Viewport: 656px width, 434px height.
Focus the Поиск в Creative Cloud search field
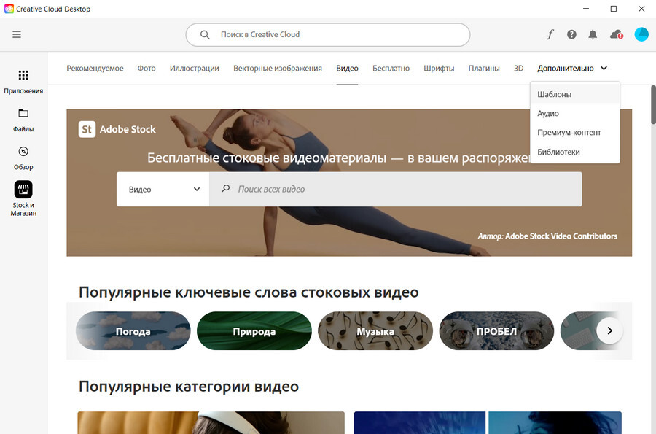pos(328,35)
